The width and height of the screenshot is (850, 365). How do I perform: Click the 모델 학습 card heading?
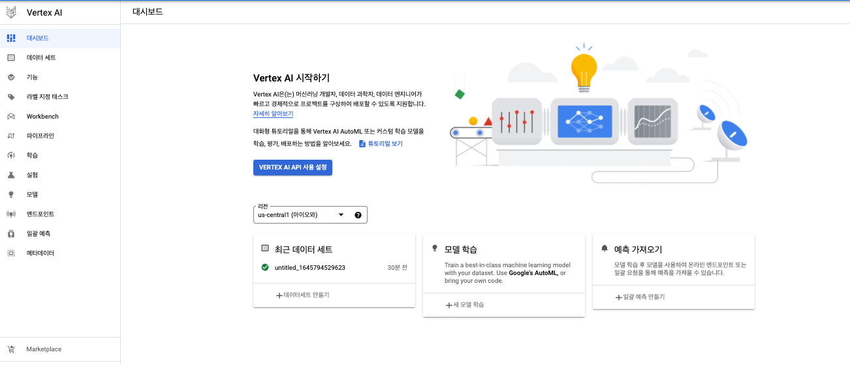click(461, 250)
